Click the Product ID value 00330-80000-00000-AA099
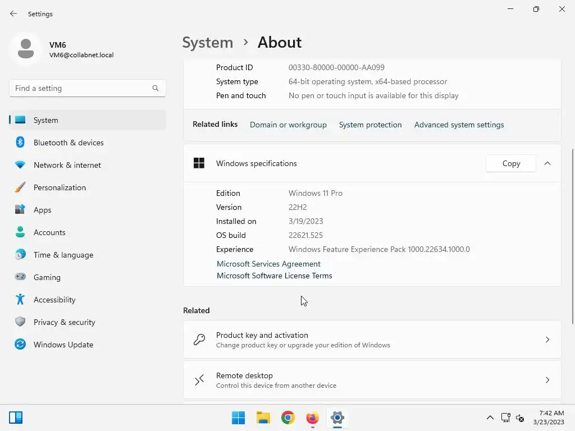This screenshot has width=575, height=431. coord(336,67)
